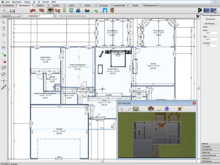Image resolution: width=220 pixels, height=165 pixels.
Task: Click the text annotation A tool
Action: [4, 11]
